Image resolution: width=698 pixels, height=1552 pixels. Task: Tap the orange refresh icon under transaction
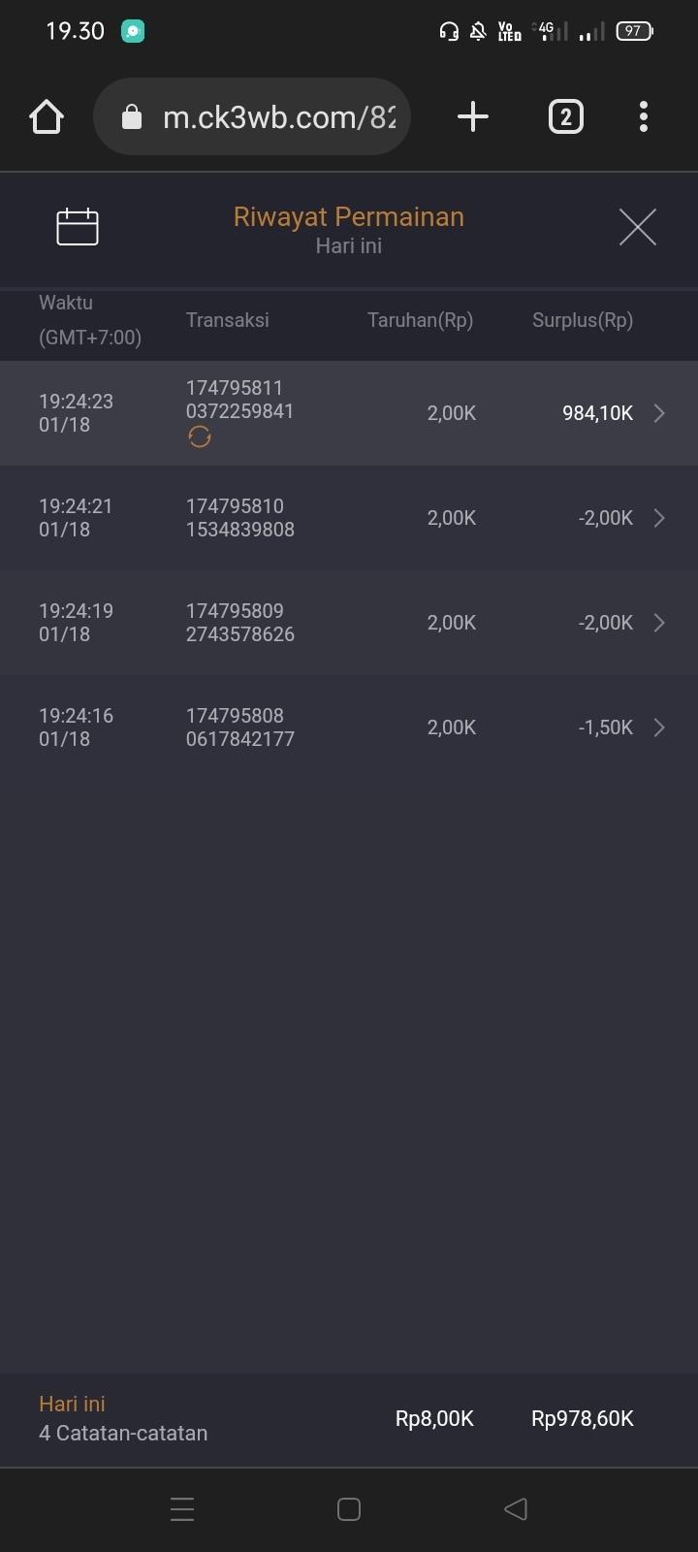tap(200, 437)
